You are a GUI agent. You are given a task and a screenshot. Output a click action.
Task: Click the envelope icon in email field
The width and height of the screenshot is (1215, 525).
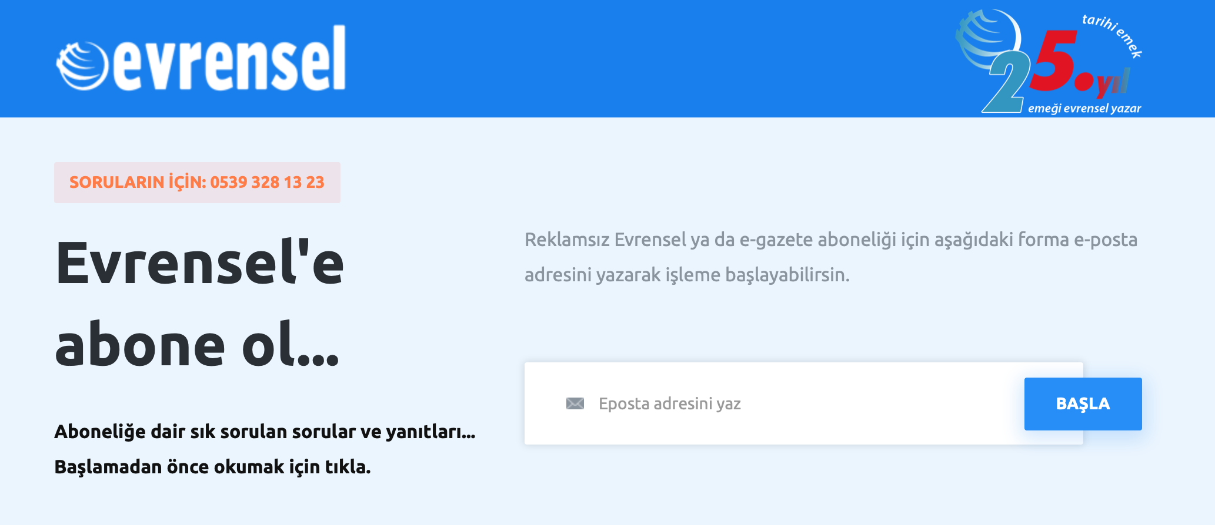(575, 403)
